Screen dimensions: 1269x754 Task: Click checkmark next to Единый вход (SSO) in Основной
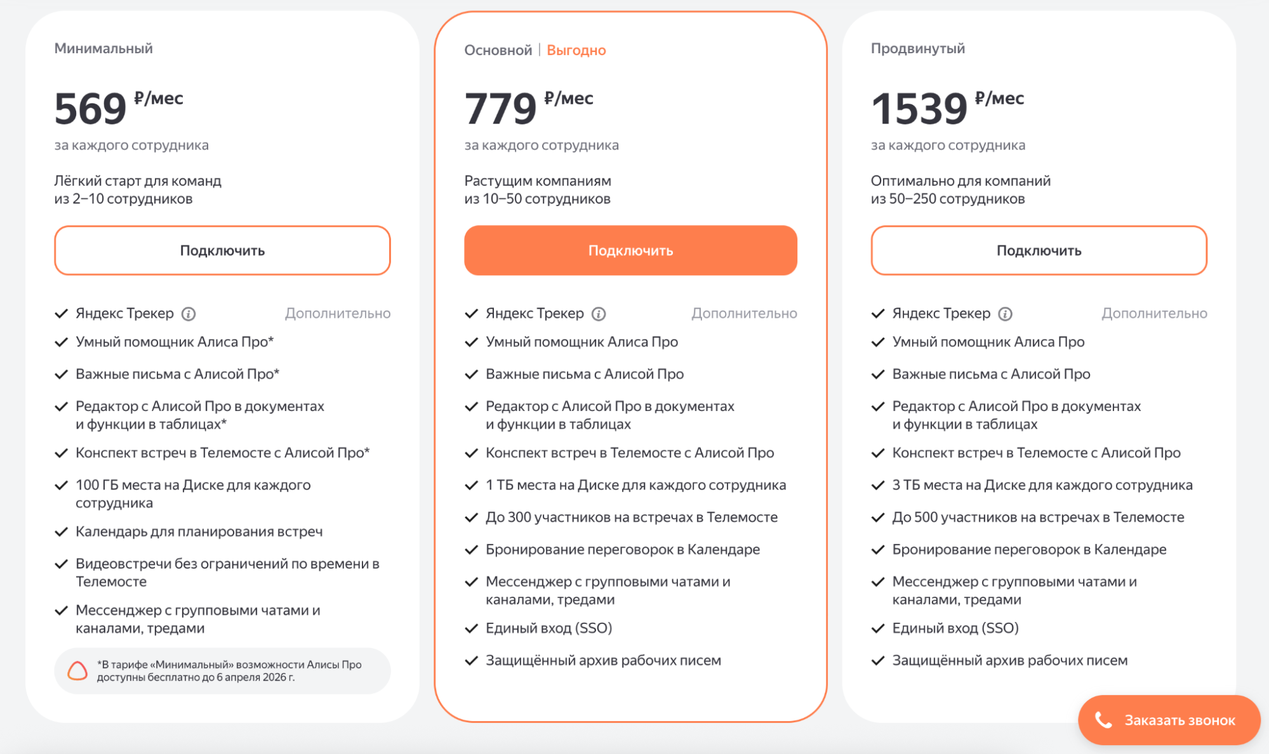coord(471,628)
